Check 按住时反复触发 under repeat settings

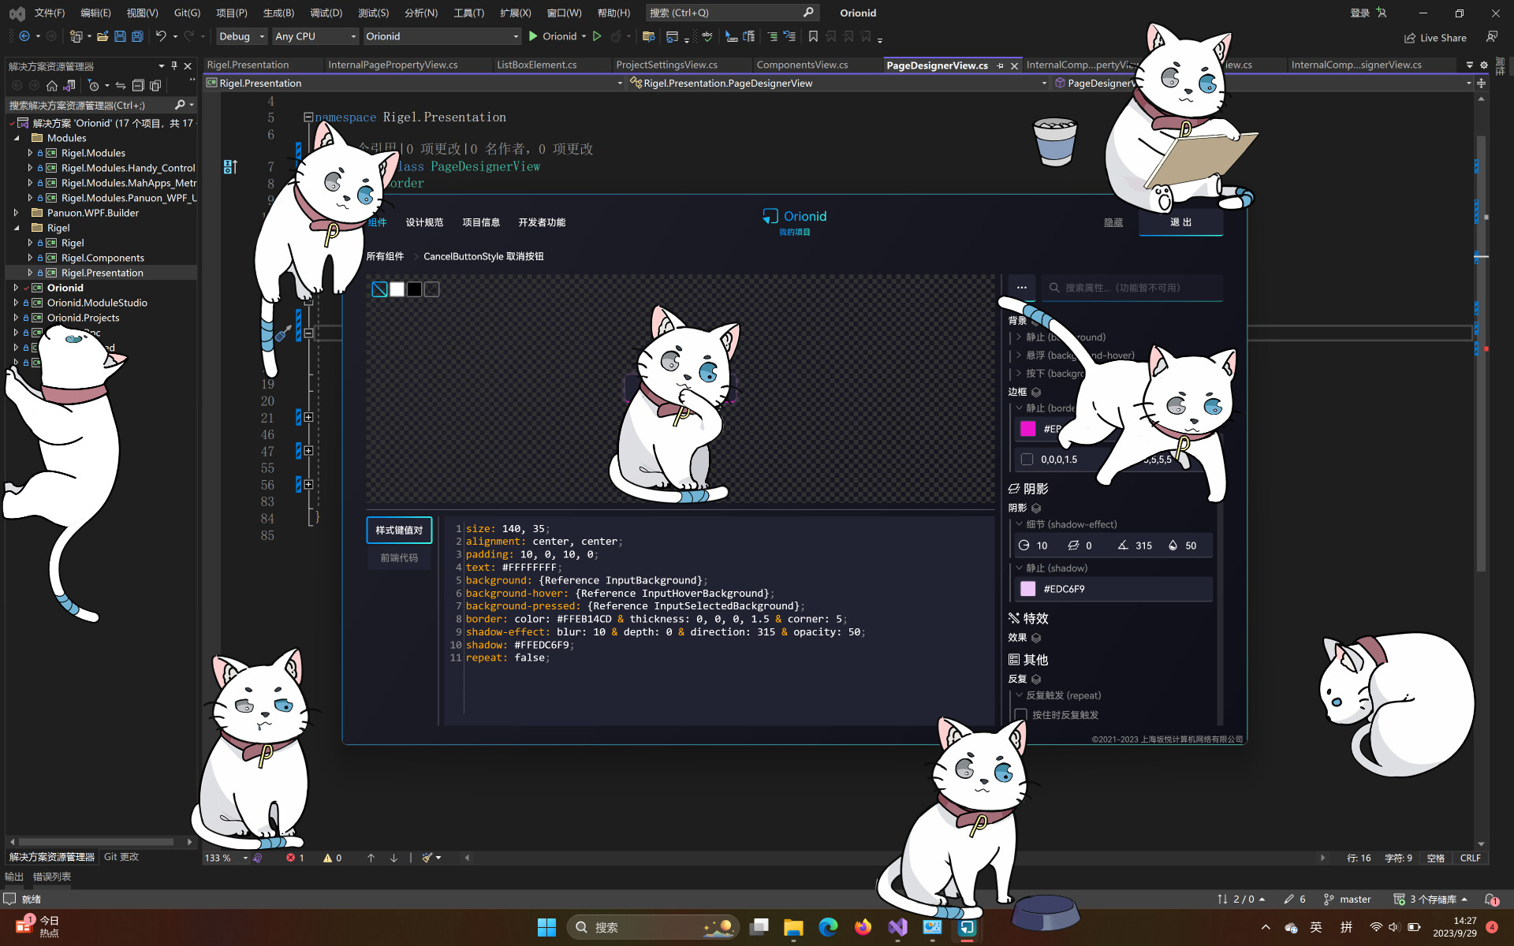click(x=1020, y=714)
